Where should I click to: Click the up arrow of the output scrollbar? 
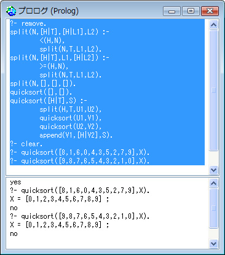pos(213,183)
